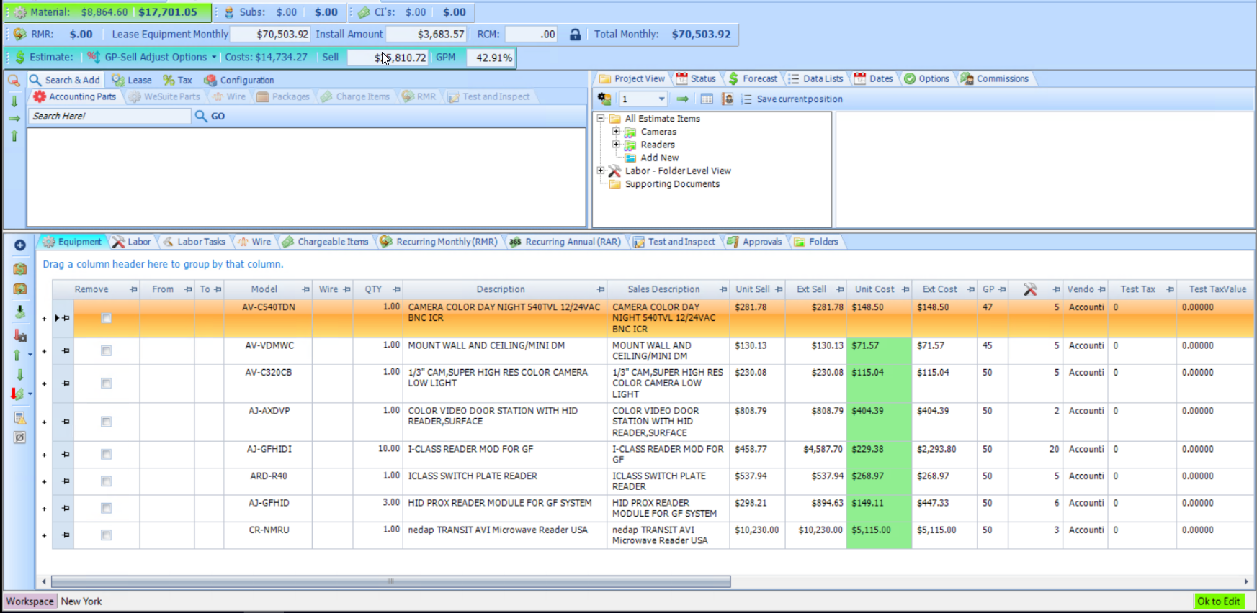Click the contact book icon in Project View toolbar

pyautogui.click(x=728, y=99)
